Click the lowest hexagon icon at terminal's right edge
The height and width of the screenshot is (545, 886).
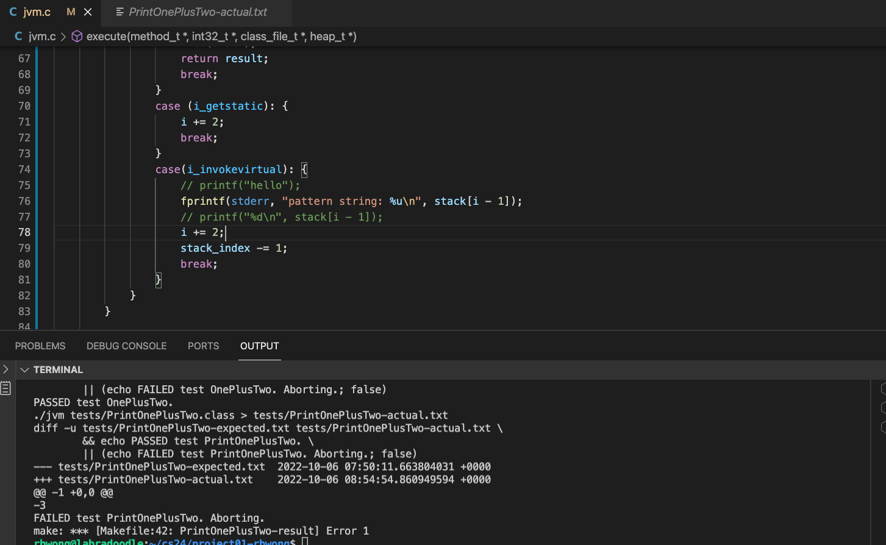point(882,426)
